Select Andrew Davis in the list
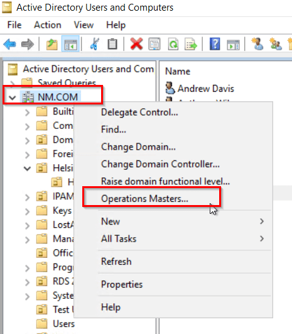The height and width of the screenshot is (334, 292). [x=205, y=89]
